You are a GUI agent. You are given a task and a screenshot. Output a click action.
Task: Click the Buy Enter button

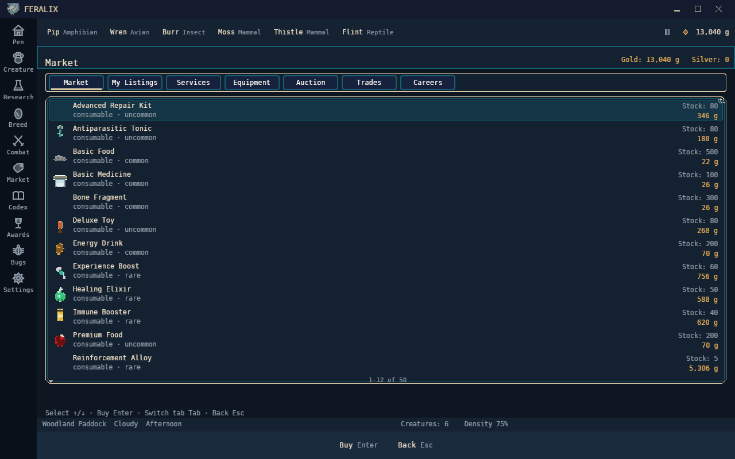(x=358, y=445)
